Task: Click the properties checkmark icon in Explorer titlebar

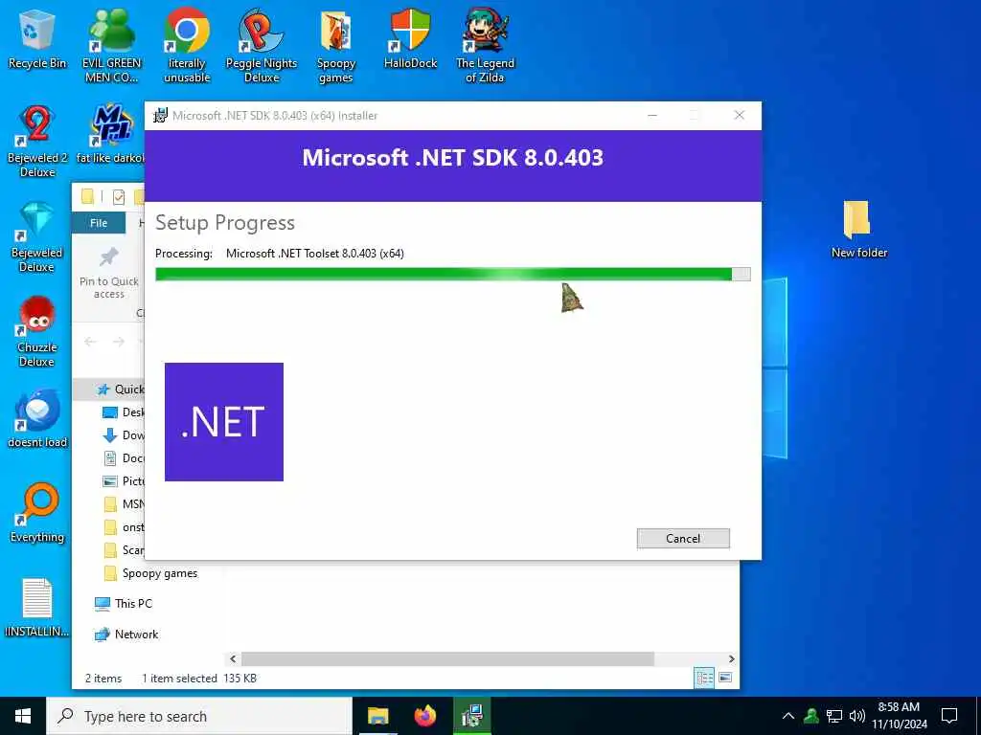Action: pyautogui.click(x=118, y=197)
